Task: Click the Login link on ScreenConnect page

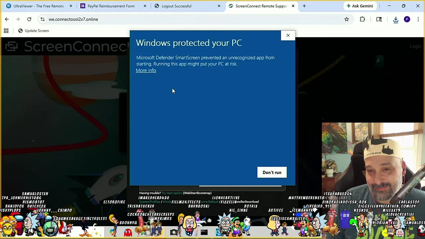Action: click(415, 46)
